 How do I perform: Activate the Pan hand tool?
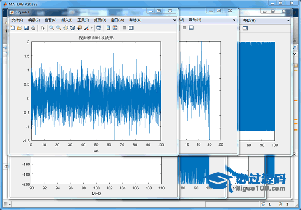[65, 28]
